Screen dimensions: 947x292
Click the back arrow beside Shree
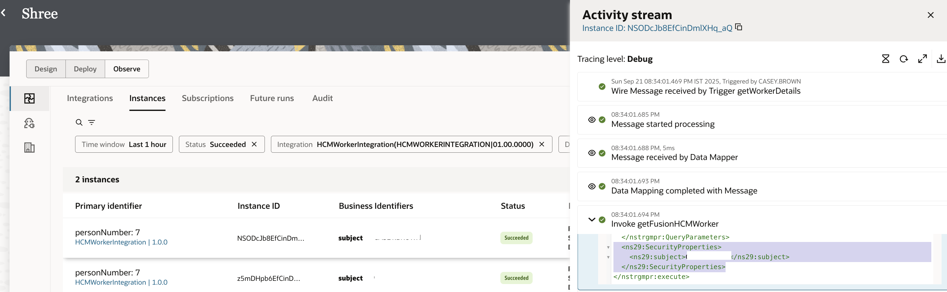coord(3,13)
